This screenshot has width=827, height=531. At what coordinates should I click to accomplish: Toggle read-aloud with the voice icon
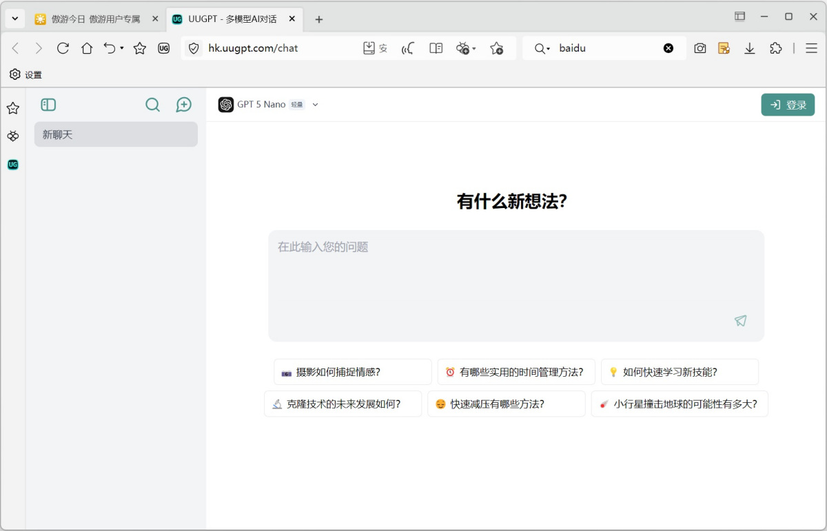point(407,48)
